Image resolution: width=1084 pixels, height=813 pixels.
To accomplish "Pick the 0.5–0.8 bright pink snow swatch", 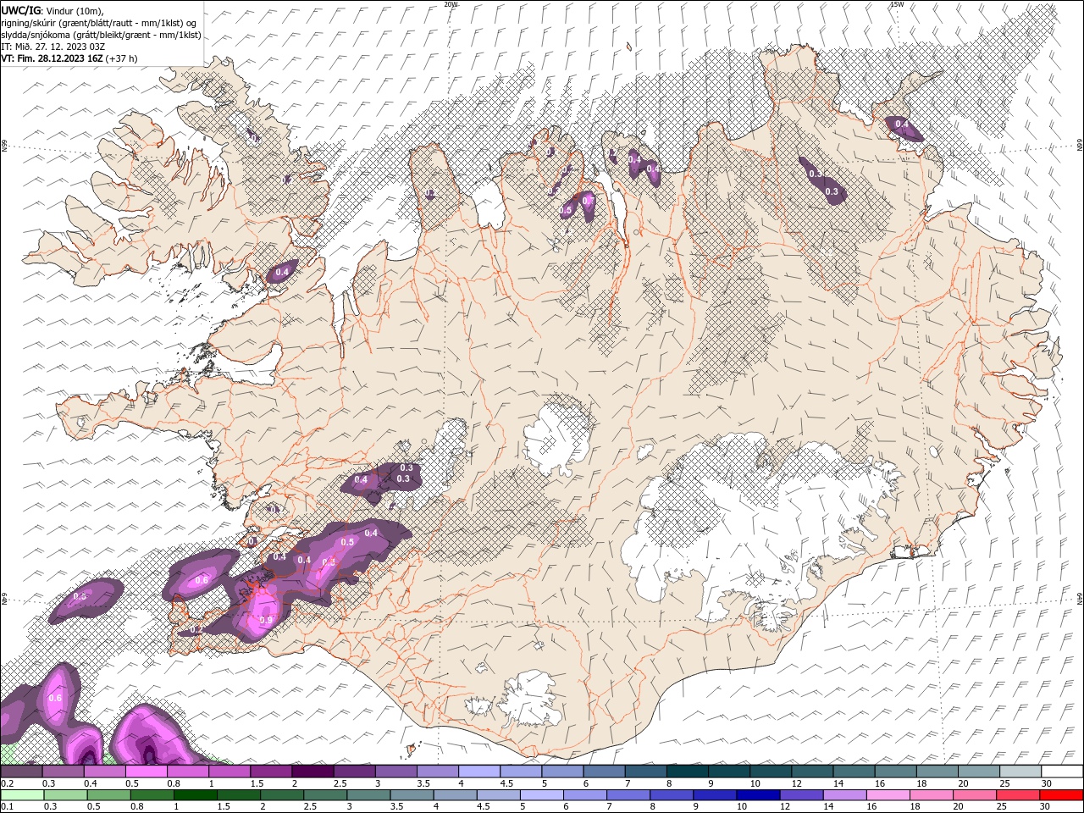I will [x=147, y=772].
